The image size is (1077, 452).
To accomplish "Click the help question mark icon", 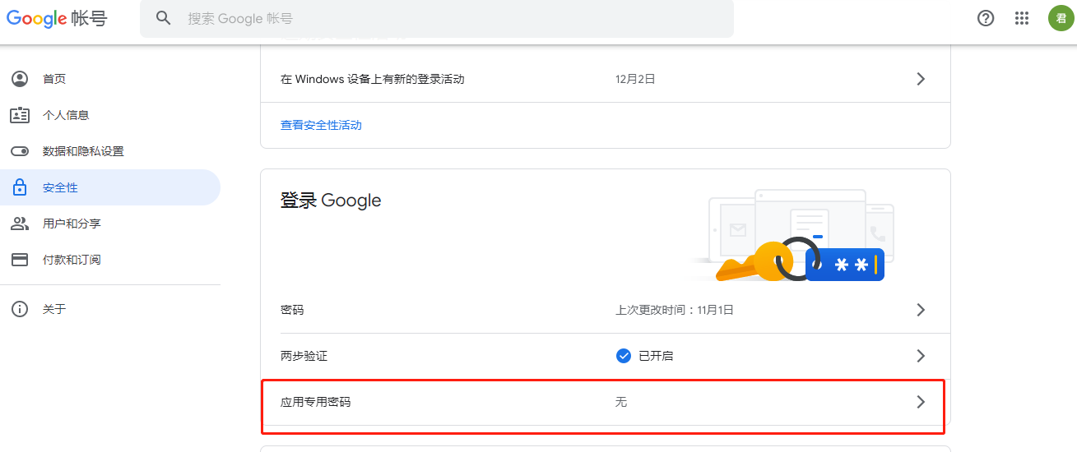I will click(x=986, y=18).
